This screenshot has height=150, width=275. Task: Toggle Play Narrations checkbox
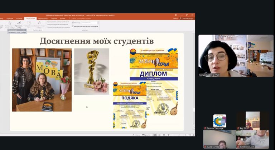pos(46,22)
